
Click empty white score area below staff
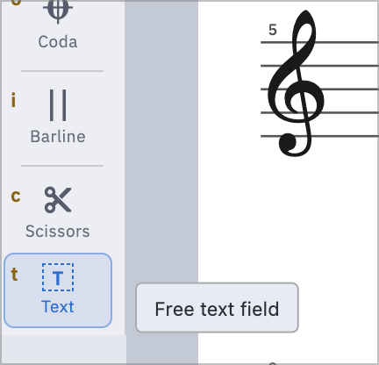[x=292, y=219]
